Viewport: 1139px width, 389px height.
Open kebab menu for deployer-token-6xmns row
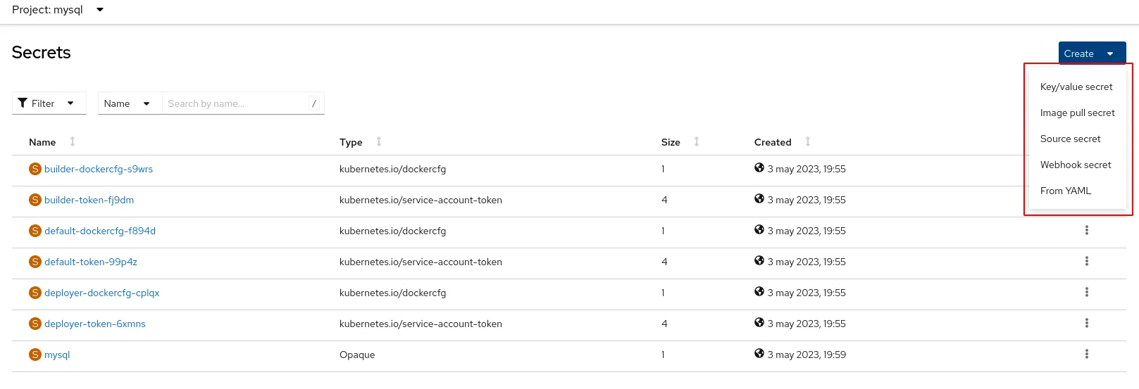pyautogui.click(x=1086, y=324)
